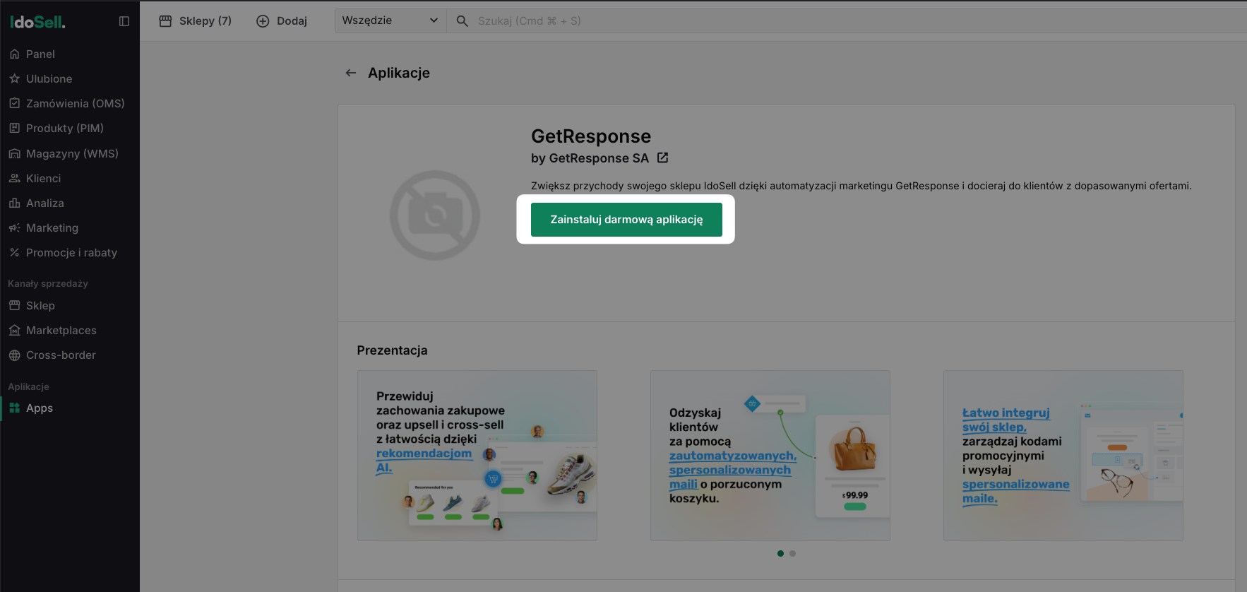This screenshot has height=592, width=1247.
Task: Click the Aplikacje sidebar section label
Action: [x=28, y=386]
